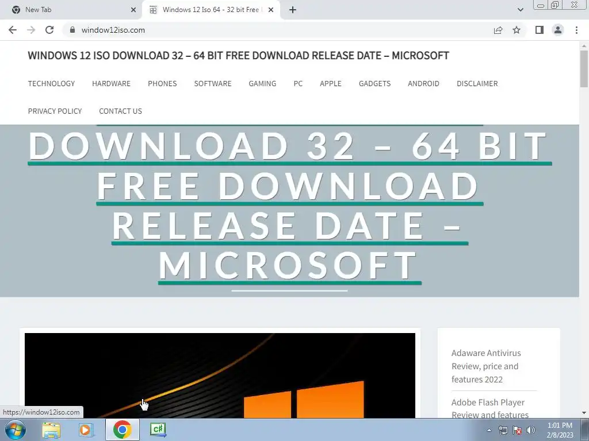The image size is (589, 441).
Task: Open the Hardware menu item
Action: click(111, 84)
